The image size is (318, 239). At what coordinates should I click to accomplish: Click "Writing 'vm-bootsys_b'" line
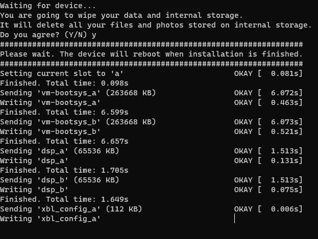(x=51, y=131)
